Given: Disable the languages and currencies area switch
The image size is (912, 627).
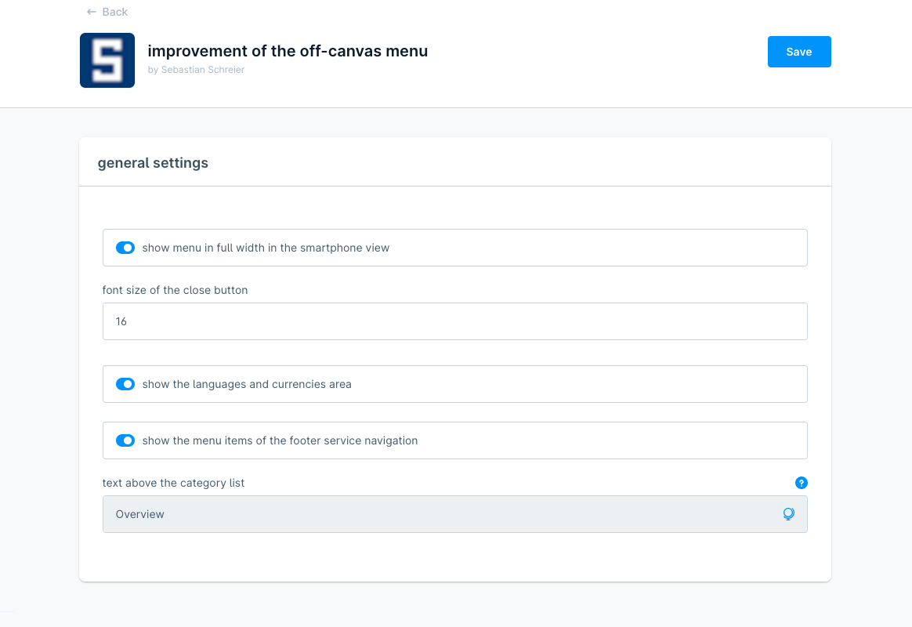Looking at the screenshot, I should click(125, 384).
